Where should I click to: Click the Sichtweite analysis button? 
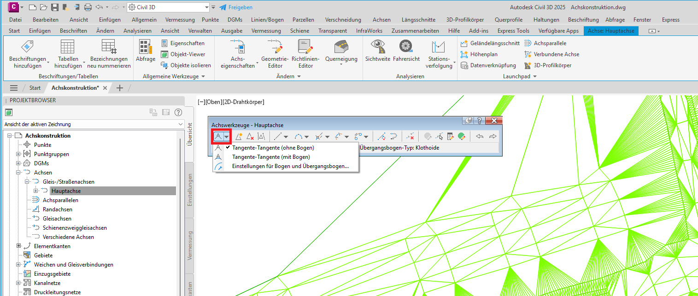378,51
